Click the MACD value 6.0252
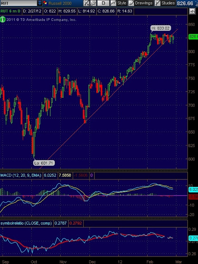198x264 pixels. 49,175
